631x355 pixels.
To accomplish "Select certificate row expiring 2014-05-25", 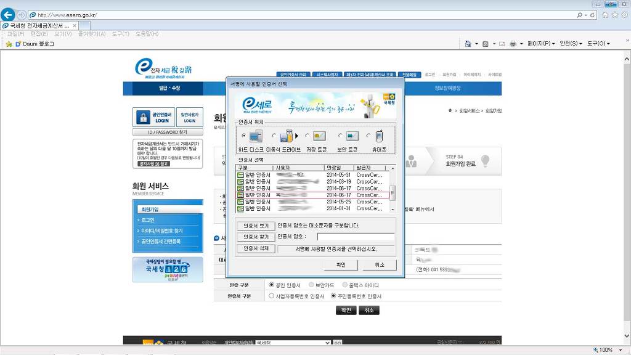I will click(312, 202).
